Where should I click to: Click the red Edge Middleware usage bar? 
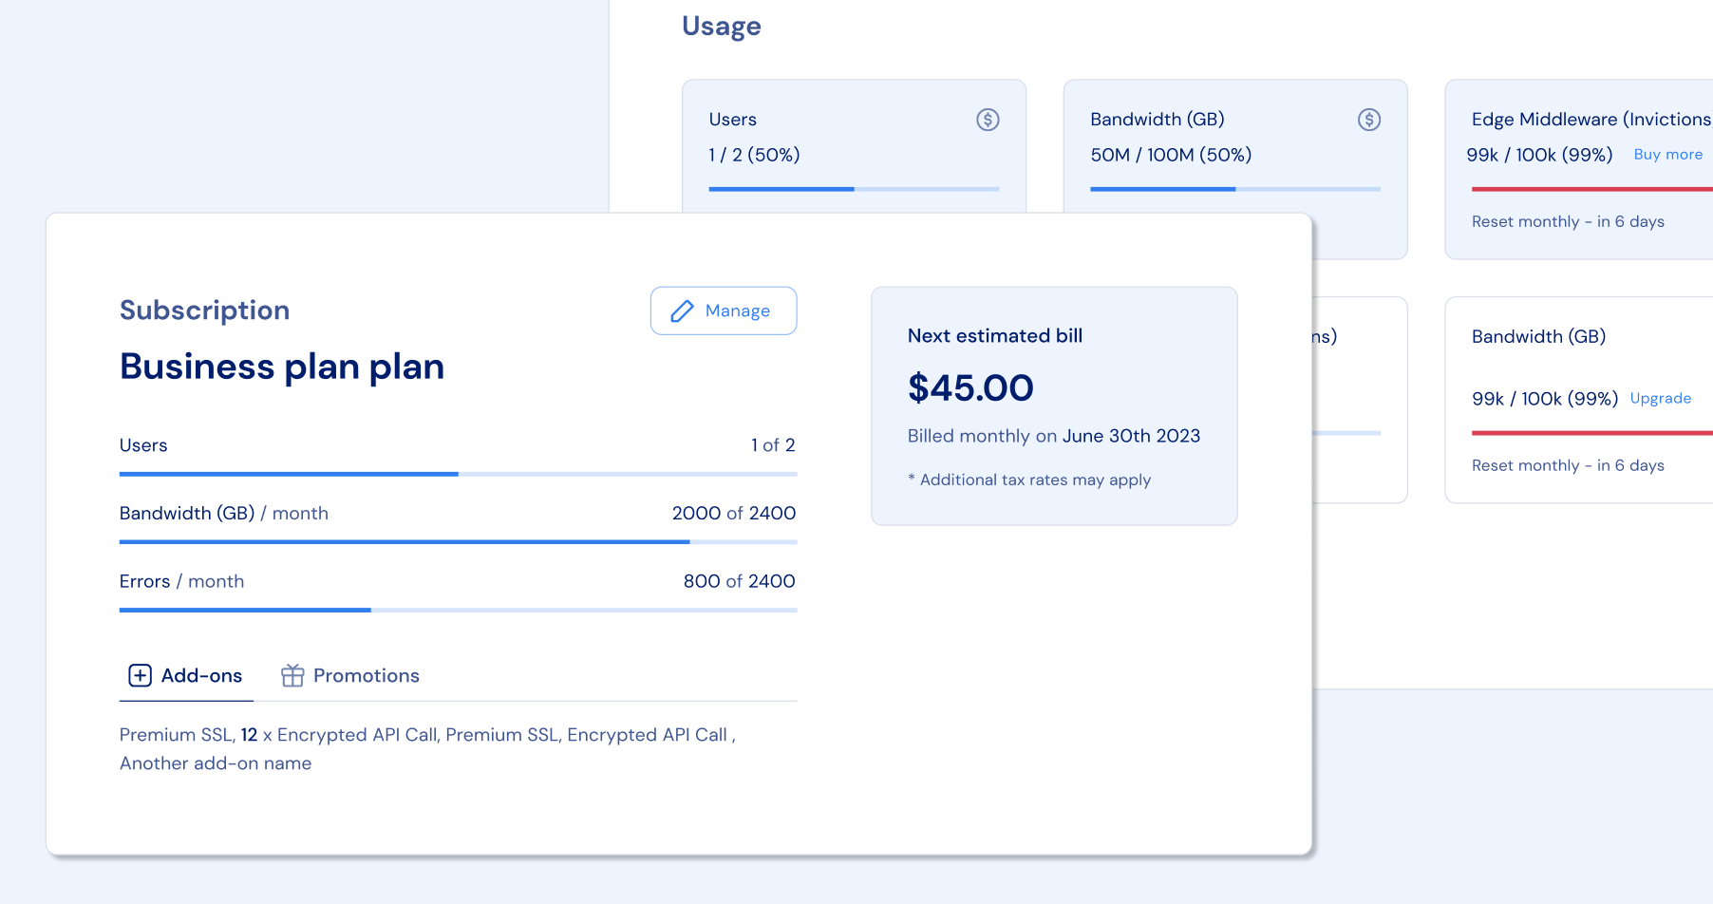pos(1591,189)
